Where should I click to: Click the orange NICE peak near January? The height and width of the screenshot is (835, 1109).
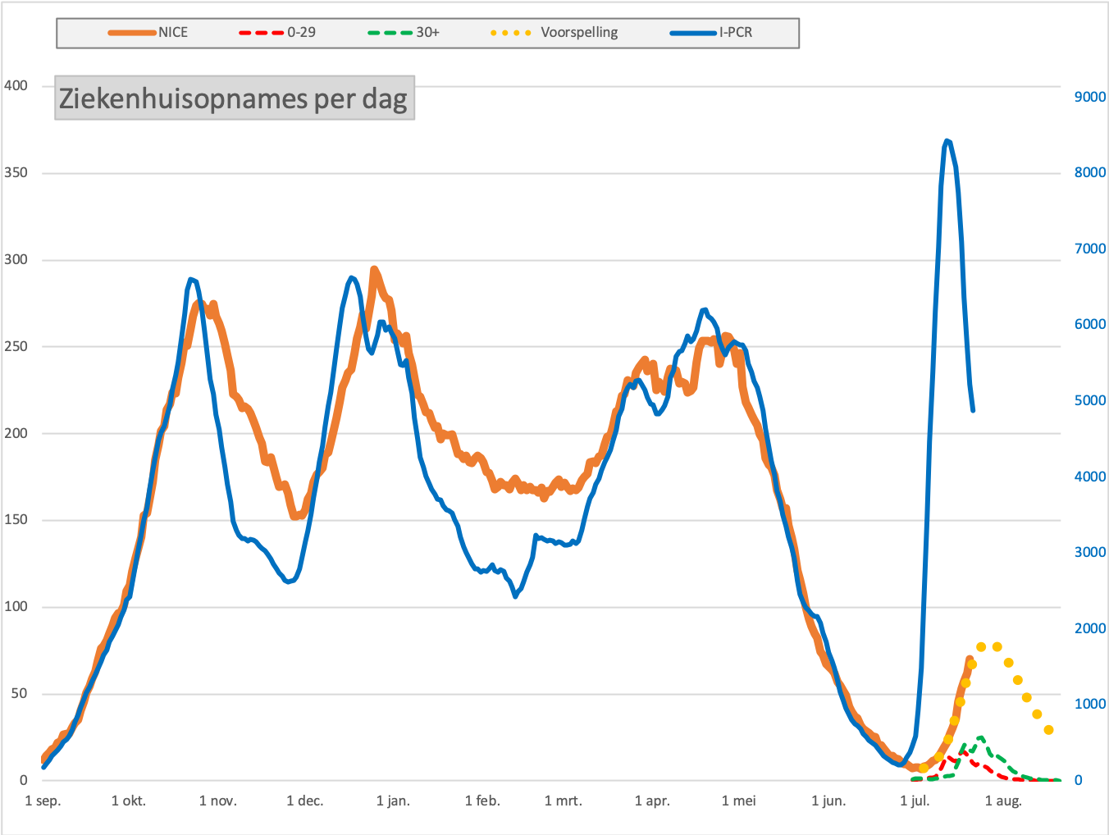[374, 270]
